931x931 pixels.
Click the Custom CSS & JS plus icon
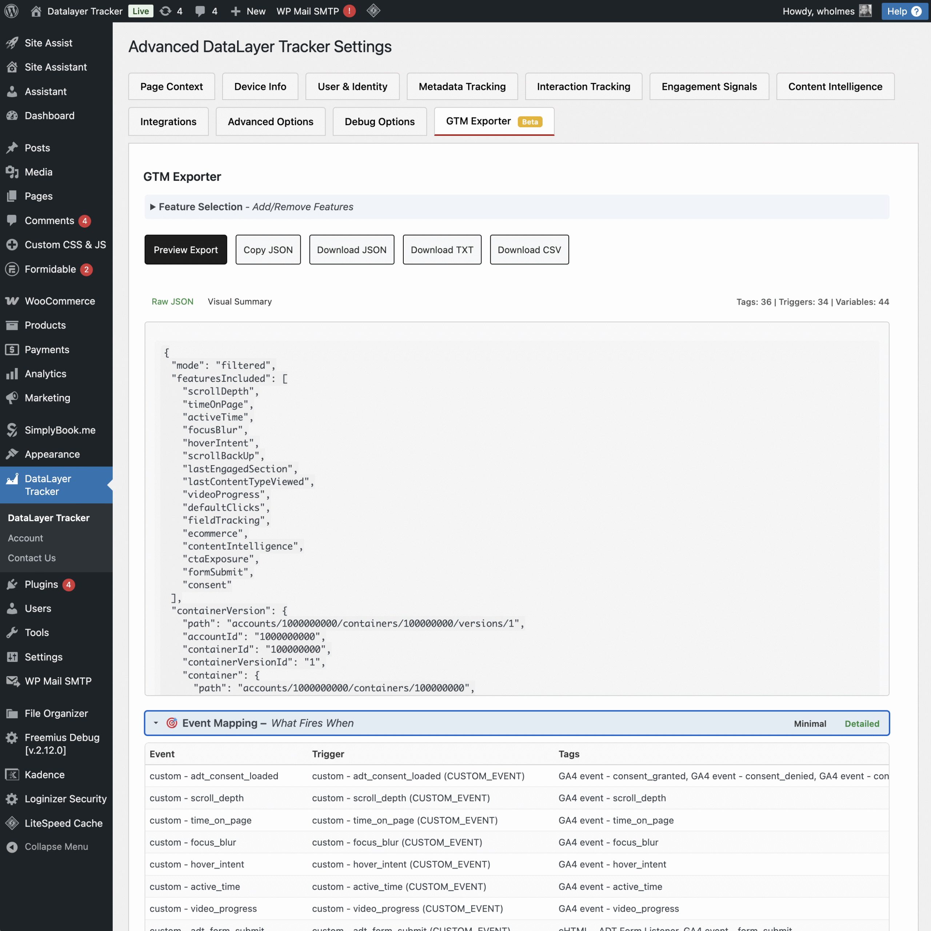(x=12, y=245)
